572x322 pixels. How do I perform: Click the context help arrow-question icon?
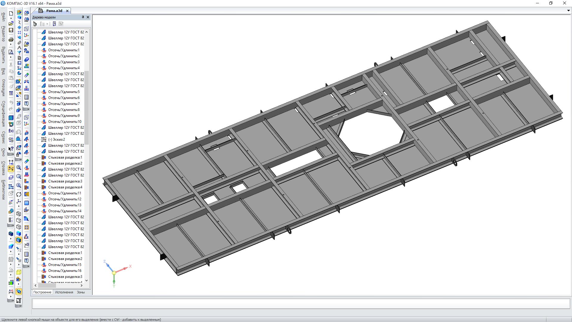pos(11,148)
